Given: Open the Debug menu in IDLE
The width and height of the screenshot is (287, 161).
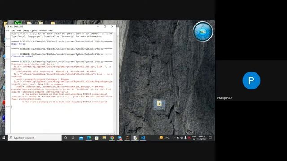Looking at the screenshot, I should (26, 31).
